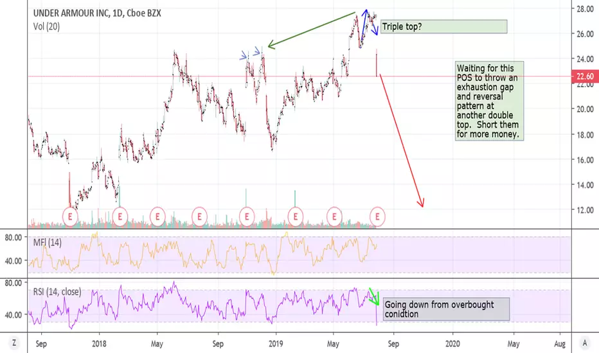Click the earnings marker before Sep 2018
This screenshot has width=599, height=353.
[x=199, y=217]
